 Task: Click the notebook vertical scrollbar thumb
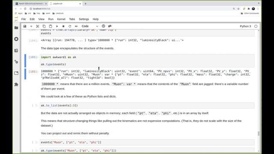click(x=259, y=133)
